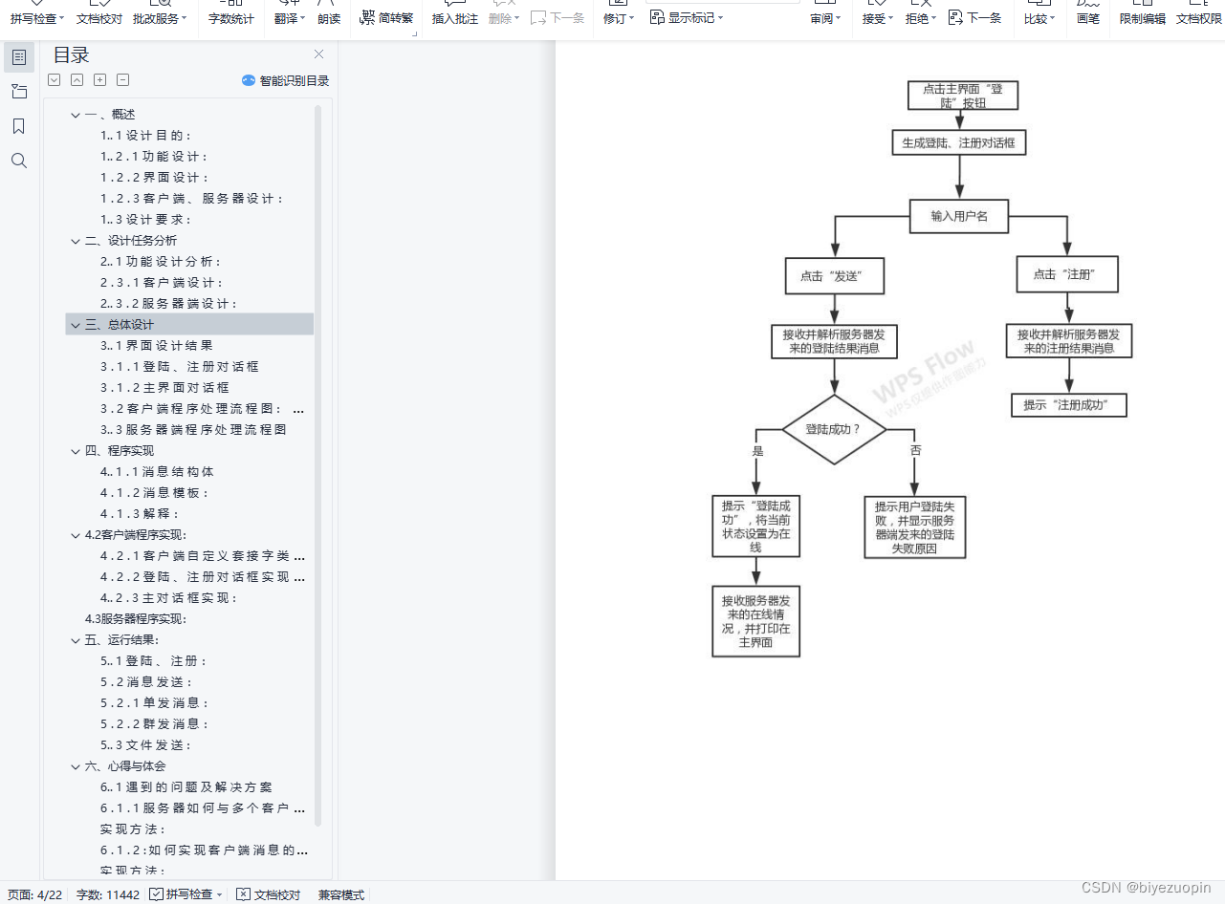The width and height of the screenshot is (1225, 904).
Task: Click the 兼容模式 indicator
Action: pyautogui.click(x=340, y=894)
